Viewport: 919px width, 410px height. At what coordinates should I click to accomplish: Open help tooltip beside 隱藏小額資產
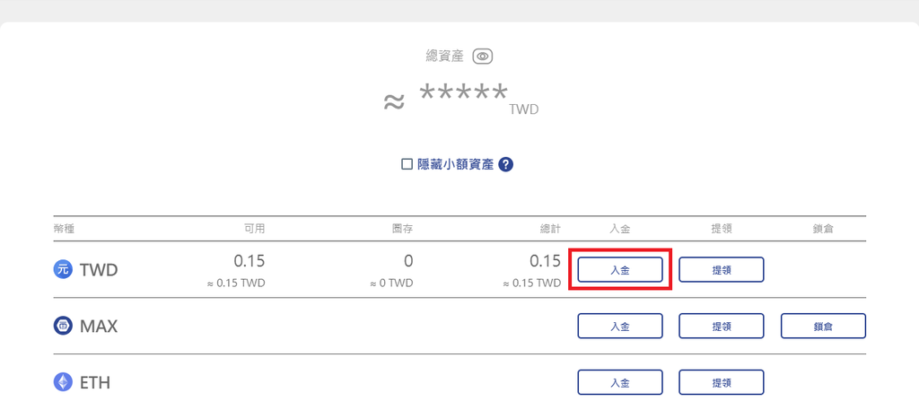(506, 164)
